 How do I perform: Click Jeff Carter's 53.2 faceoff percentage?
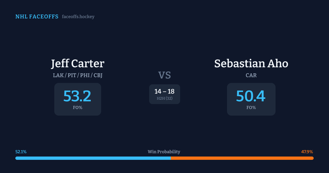tap(77, 96)
